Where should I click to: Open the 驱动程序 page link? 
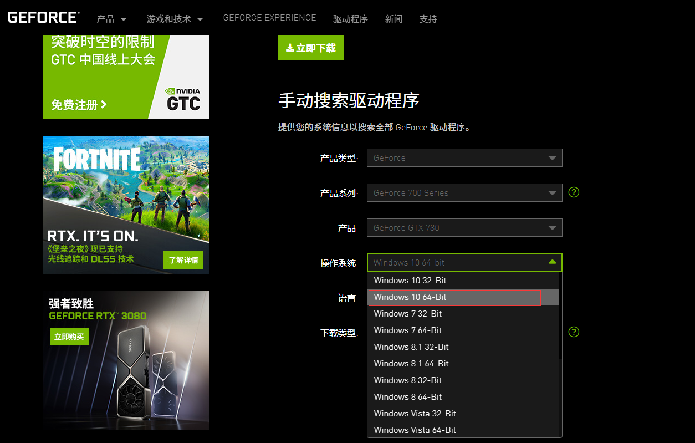350,19
